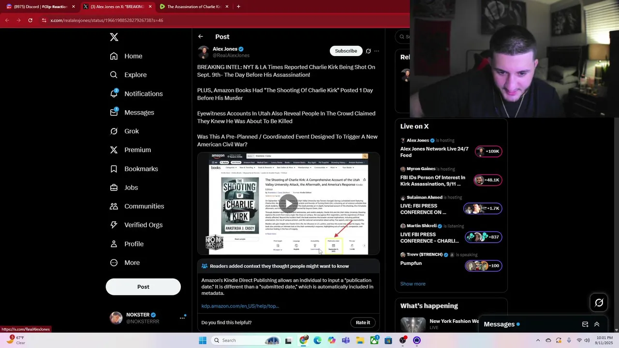
Task: Click the +48.1K listeners badge
Action: [x=488, y=180]
